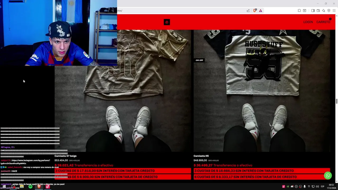The image size is (338, 190).
Task: Click the 6 cuotas de $ 8.909,00 banner
Action: pyautogui.click(x=123, y=177)
